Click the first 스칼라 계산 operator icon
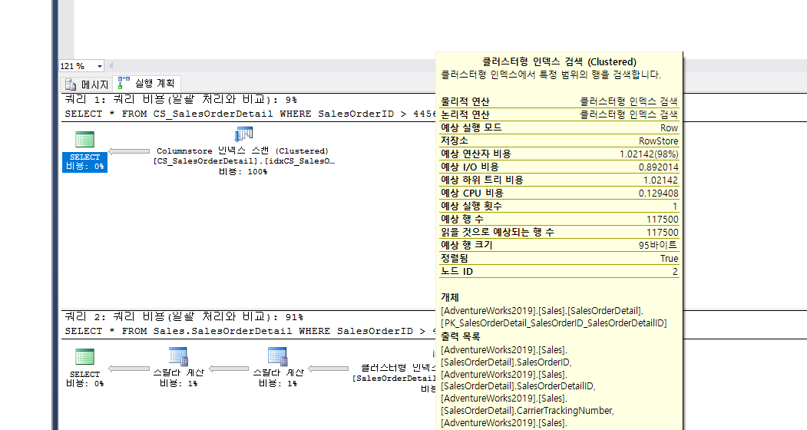The width and height of the screenshot is (807, 430). (178, 356)
